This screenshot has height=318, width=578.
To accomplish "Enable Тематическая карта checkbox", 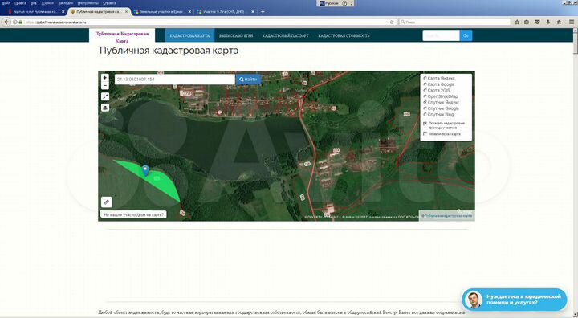I will coord(425,134).
